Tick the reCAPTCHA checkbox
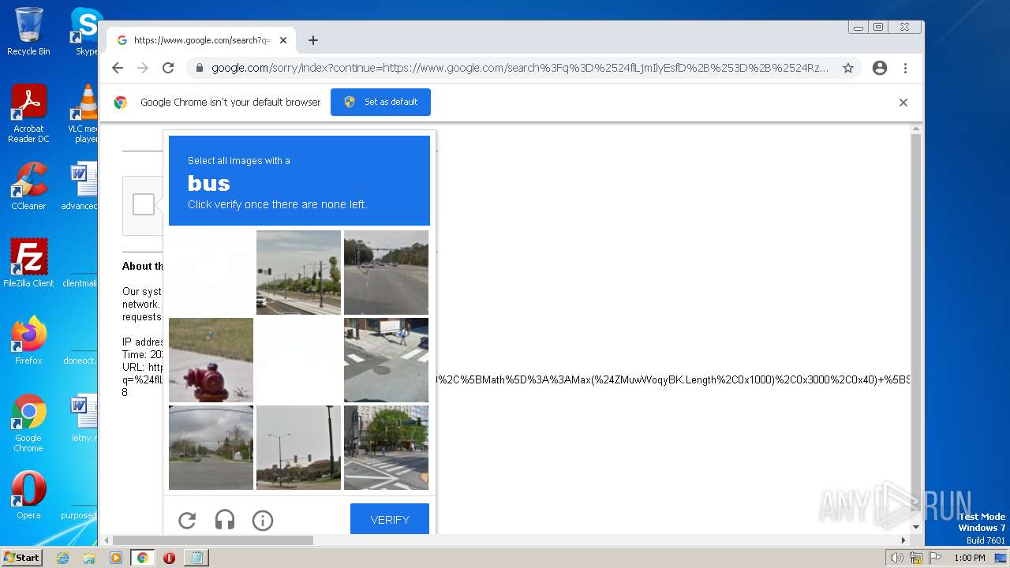The image size is (1010, 568). click(x=144, y=204)
